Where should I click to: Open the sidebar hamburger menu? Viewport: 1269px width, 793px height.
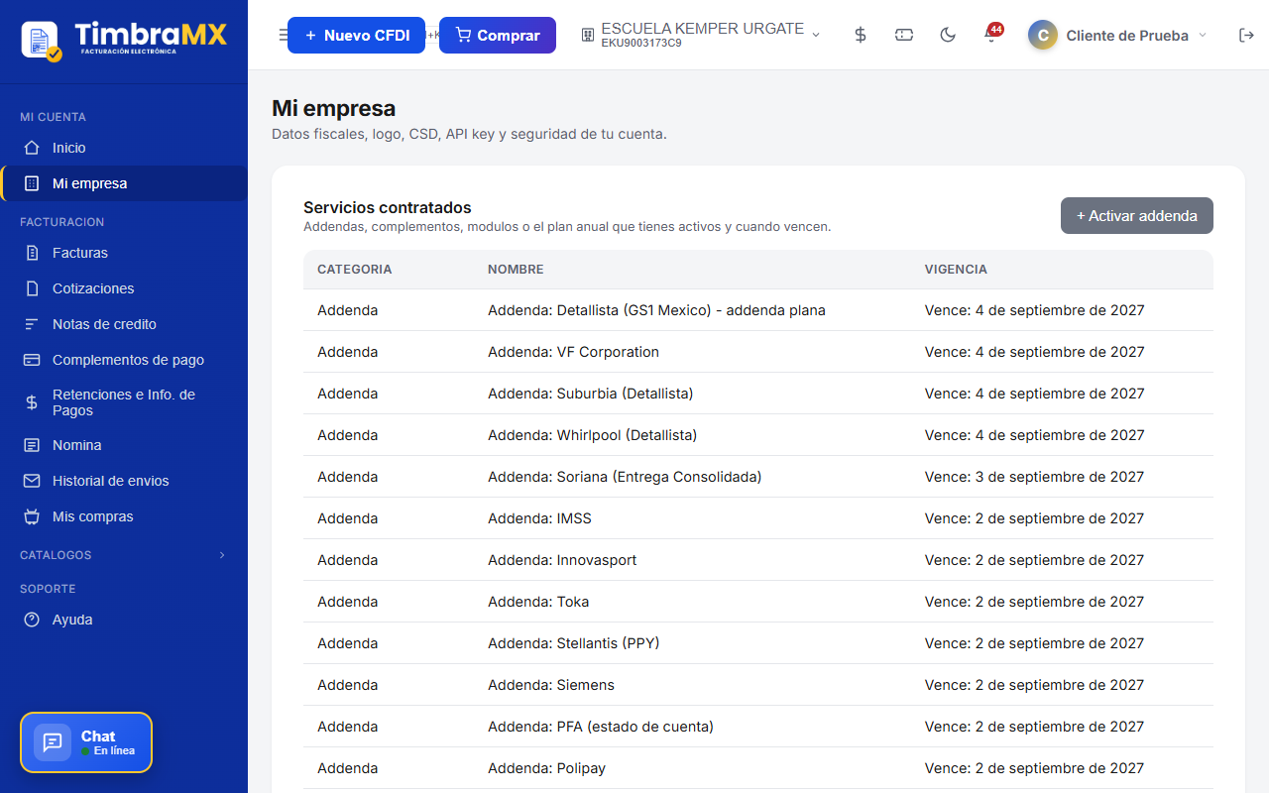(282, 35)
